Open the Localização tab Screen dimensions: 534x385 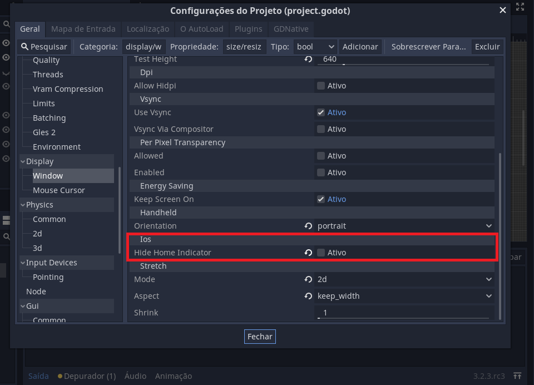coord(148,29)
